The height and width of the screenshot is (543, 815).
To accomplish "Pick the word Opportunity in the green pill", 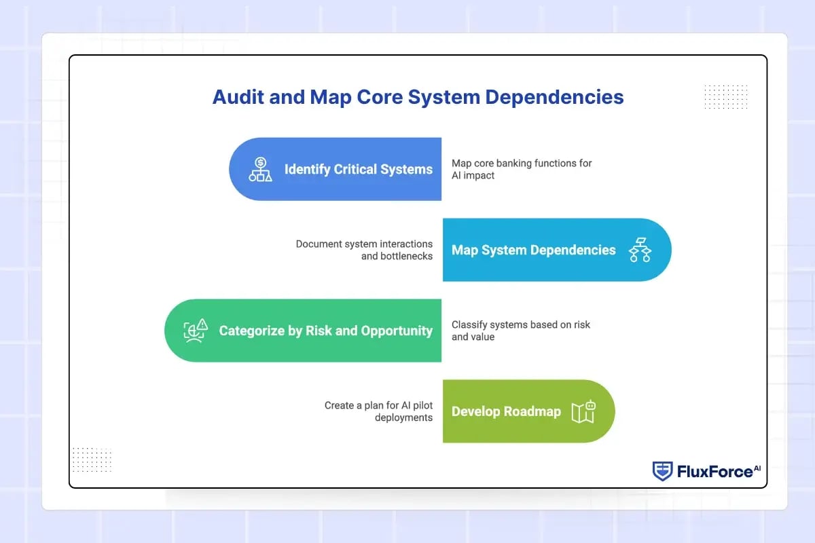I will pos(396,331).
